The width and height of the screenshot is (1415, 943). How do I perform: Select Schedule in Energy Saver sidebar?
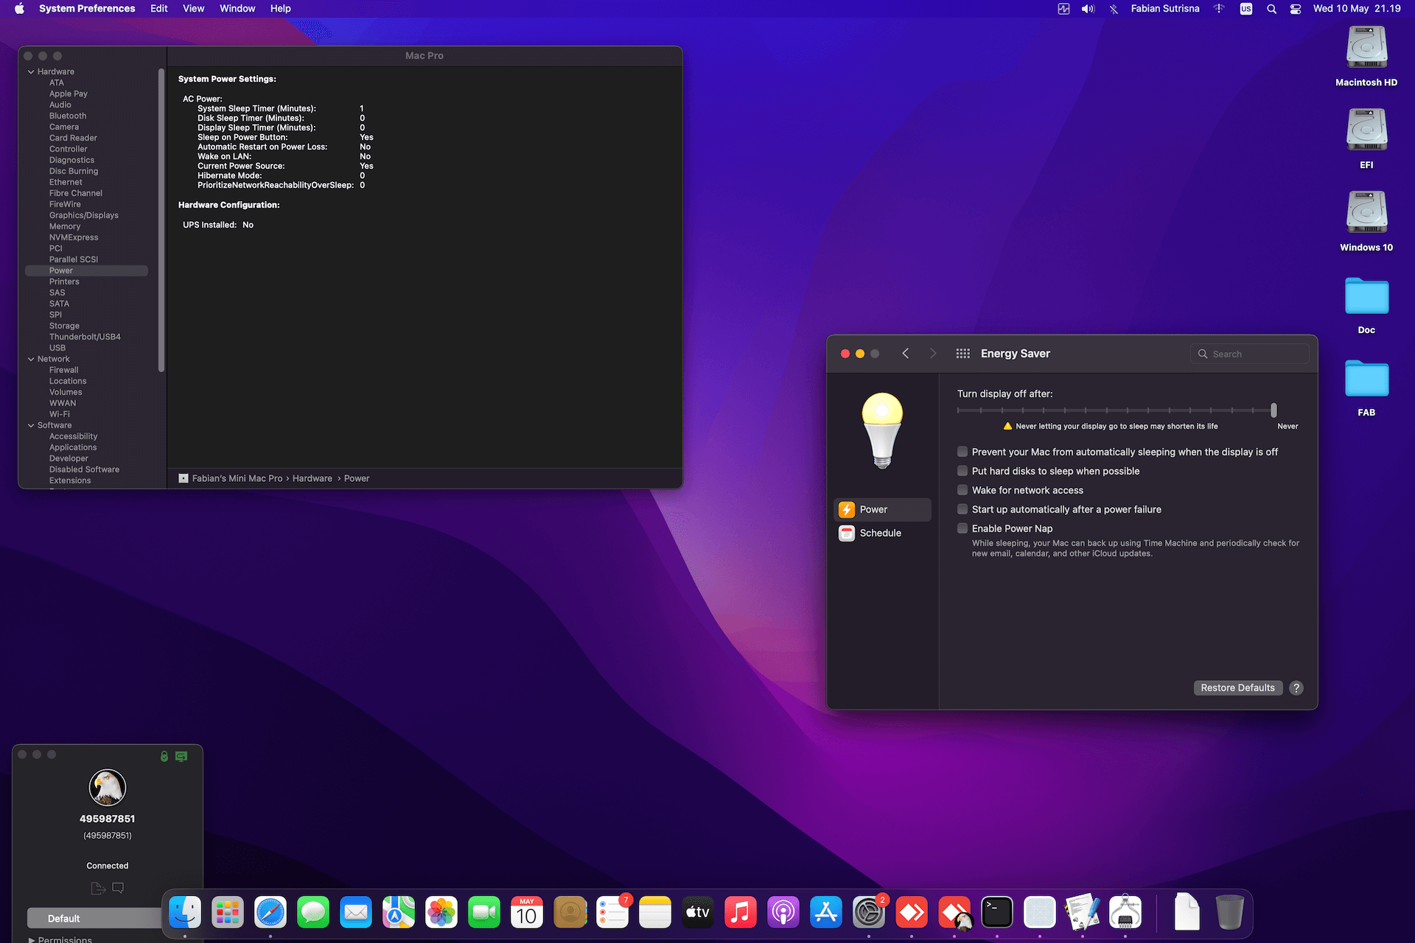[x=882, y=533]
